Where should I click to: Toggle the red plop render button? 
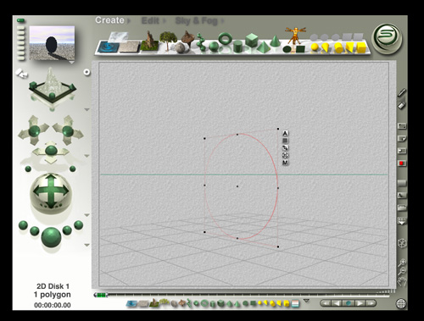click(402, 163)
